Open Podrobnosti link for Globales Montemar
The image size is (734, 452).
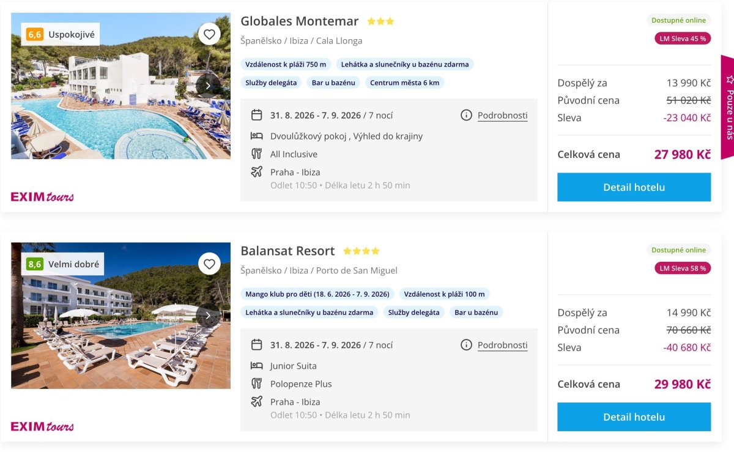click(503, 116)
